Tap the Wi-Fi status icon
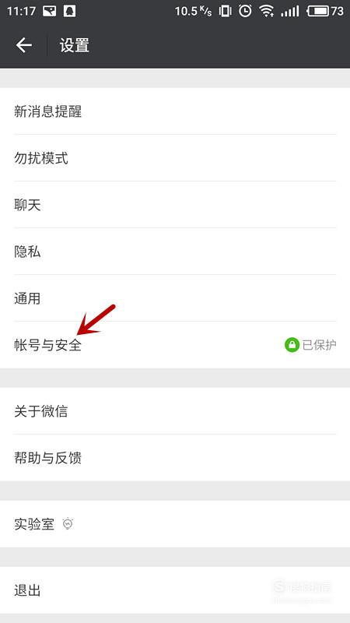The image size is (350, 623). 267,11
